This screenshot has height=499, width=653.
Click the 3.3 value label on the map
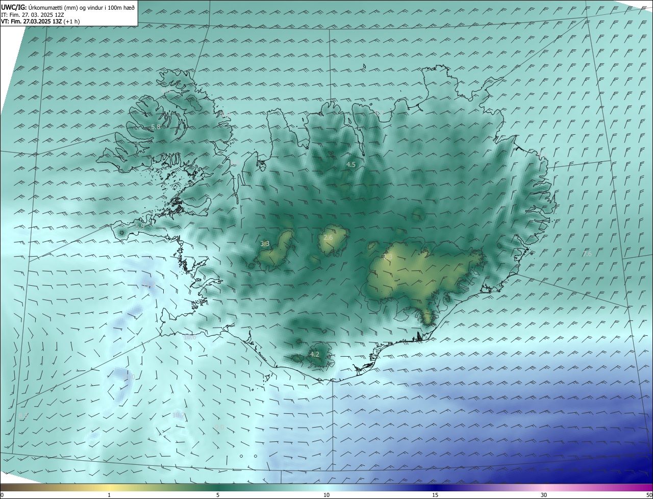265,244
